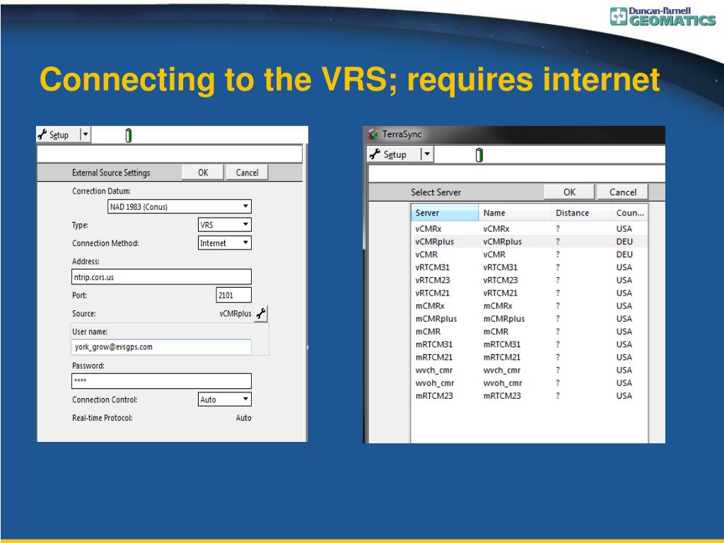Select mCMRplus server row
The height and width of the screenshot is (543, 724).
pyautogui.click(x=530, y=319)
